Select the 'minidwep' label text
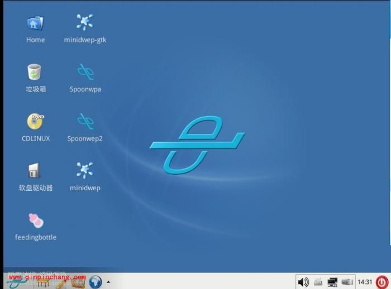The height and width of the screenshot is (289, 391). (x=85, y=188)
